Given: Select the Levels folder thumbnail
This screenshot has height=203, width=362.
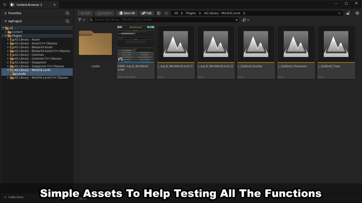Looking at the screenshot, I should [95, 44].
